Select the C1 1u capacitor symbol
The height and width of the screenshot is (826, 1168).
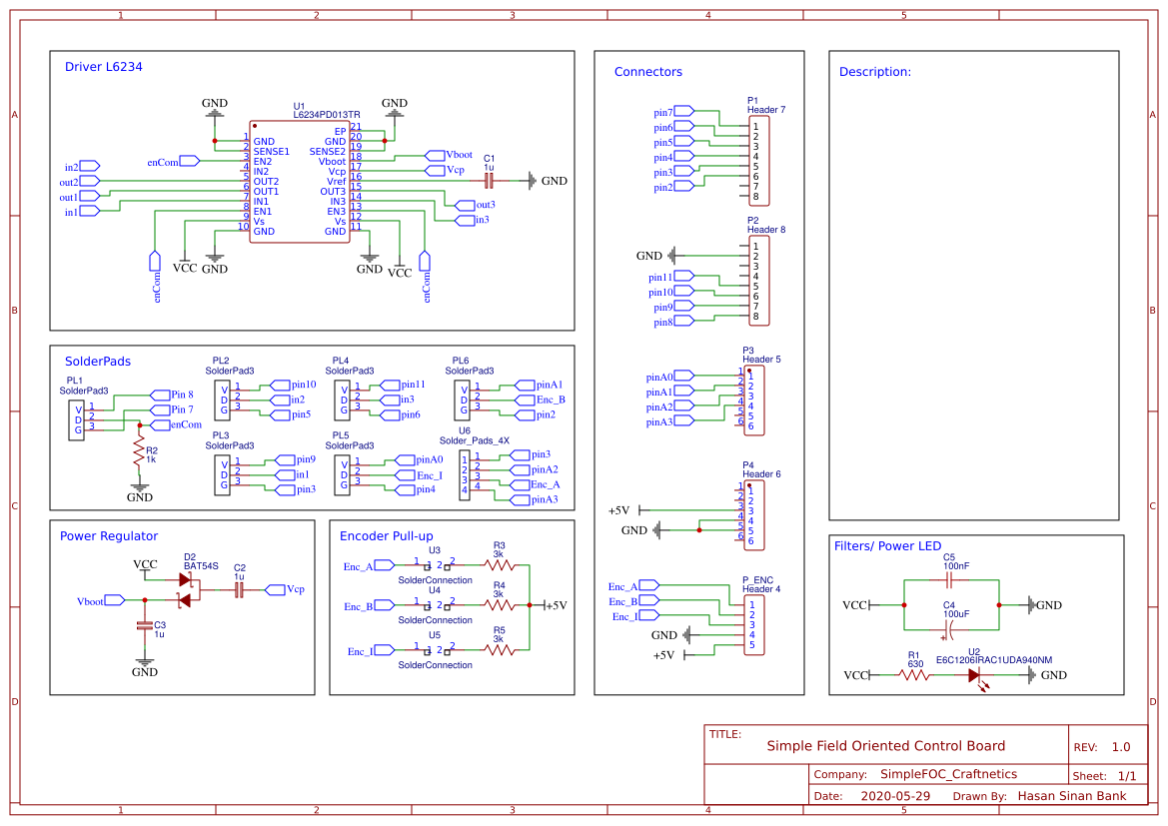489,181
